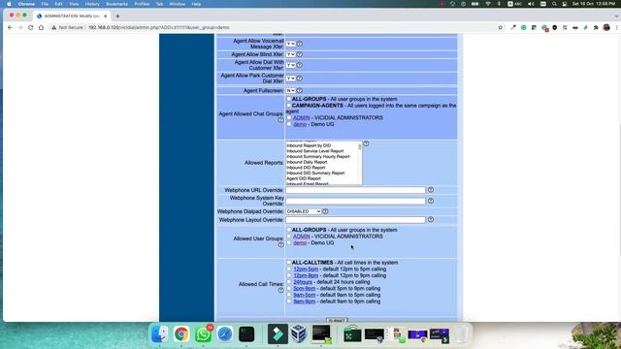The image size is (621, 349).
Task: Check demo checkbox under Allowed User Groups
Action: coord(289,242)
